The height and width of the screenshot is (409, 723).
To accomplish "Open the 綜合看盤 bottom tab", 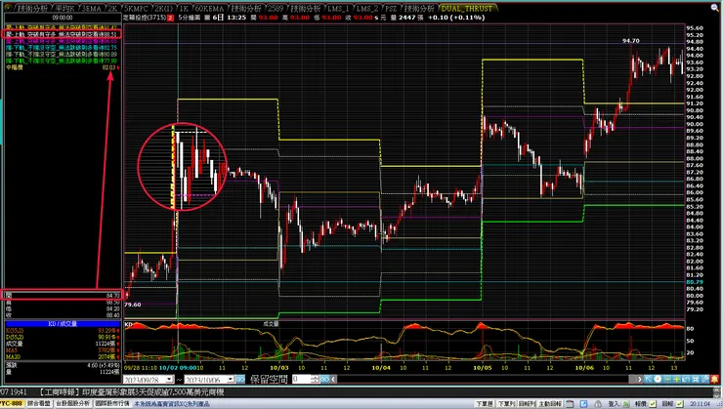I will (x=39, y=403).
